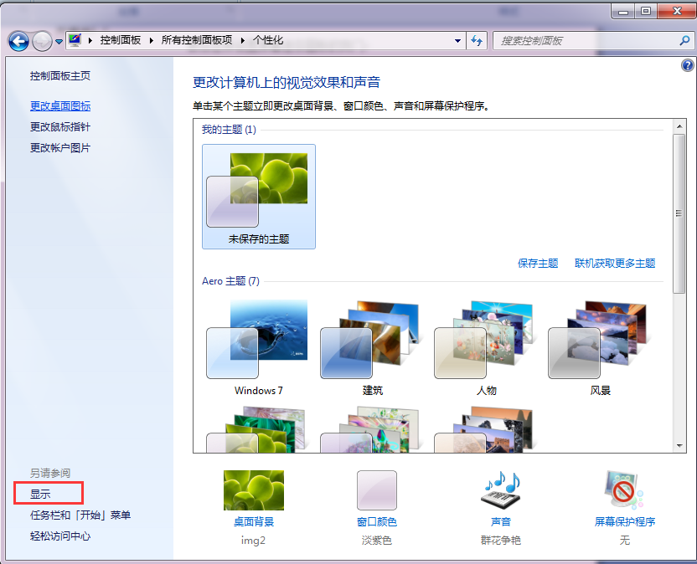Maximize the personalization window
This screenshot has height=564, width=697.
tap(645, 12)
